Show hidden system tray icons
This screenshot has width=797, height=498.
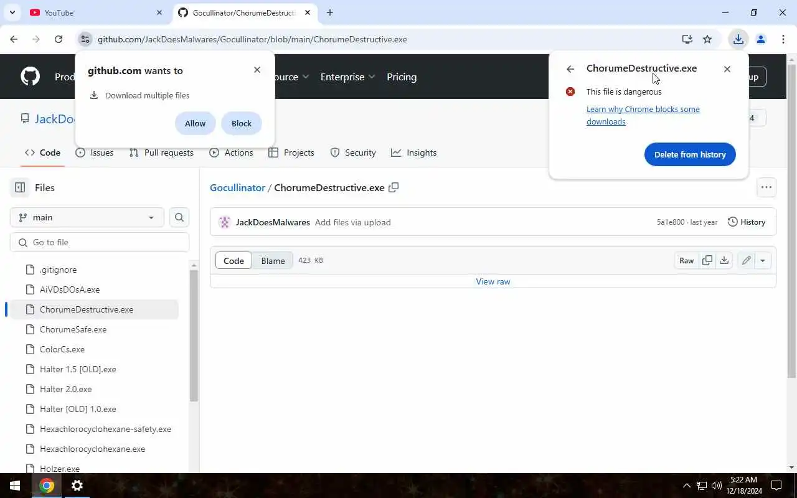click(x=687, y=486)
